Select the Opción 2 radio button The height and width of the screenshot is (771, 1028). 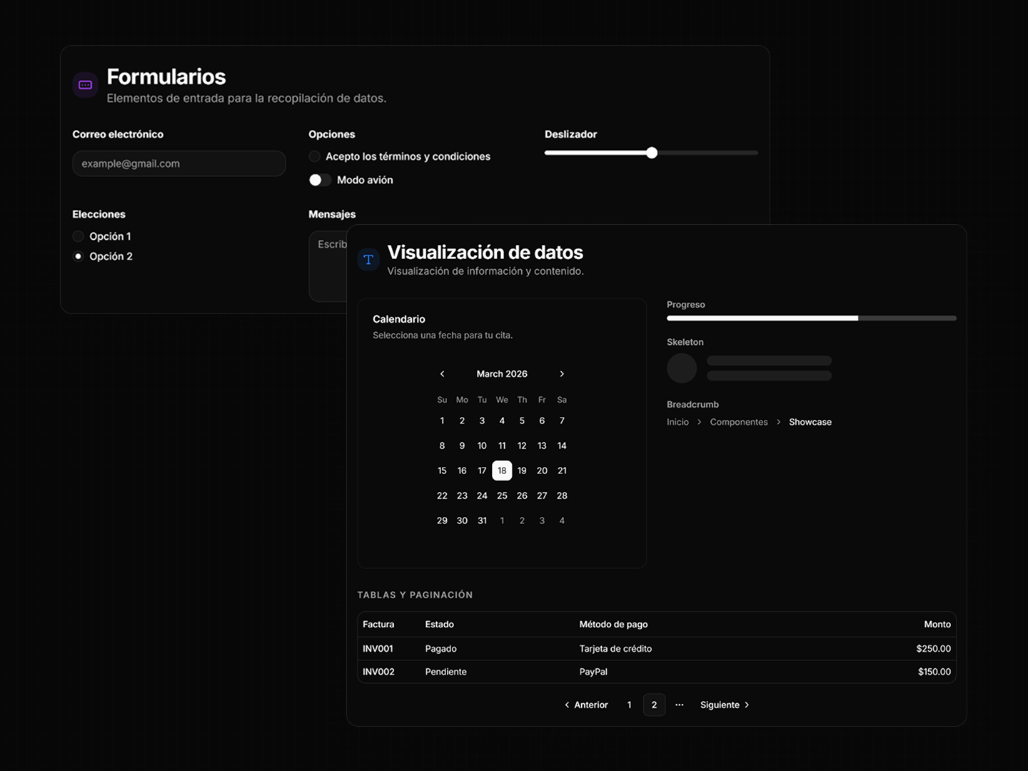pyautogui.click(x=79, y=256)
